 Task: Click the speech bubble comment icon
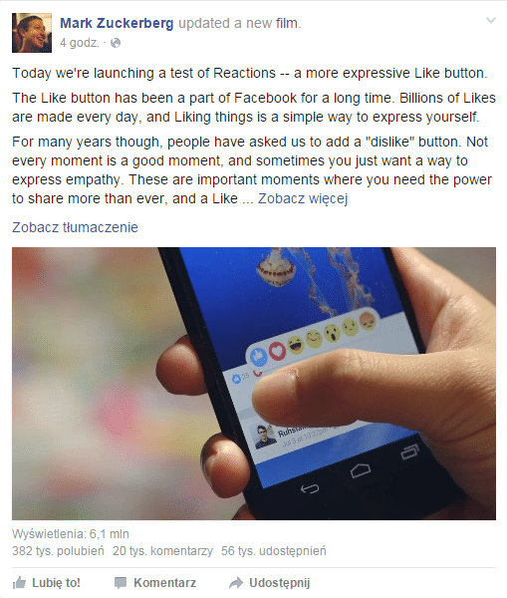tap(121, 583)
